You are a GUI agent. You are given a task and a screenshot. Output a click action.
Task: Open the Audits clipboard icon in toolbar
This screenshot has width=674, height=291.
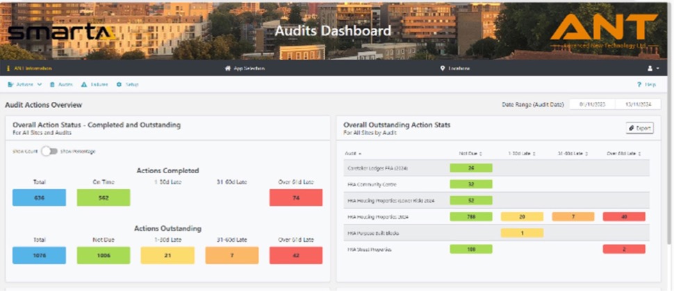pyautogui.click(x=52, y=85)
